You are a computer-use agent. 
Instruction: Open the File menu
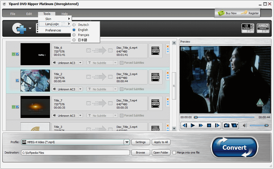point(13,14)
